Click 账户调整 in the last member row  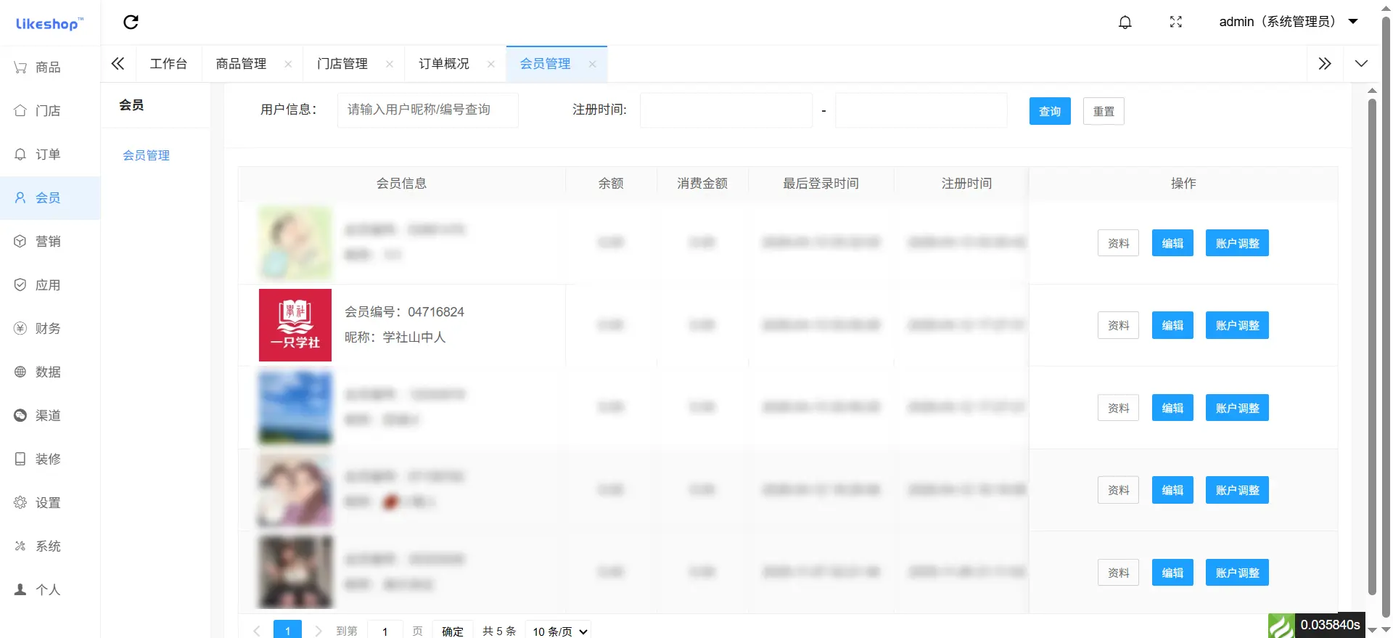(1238, 573)
